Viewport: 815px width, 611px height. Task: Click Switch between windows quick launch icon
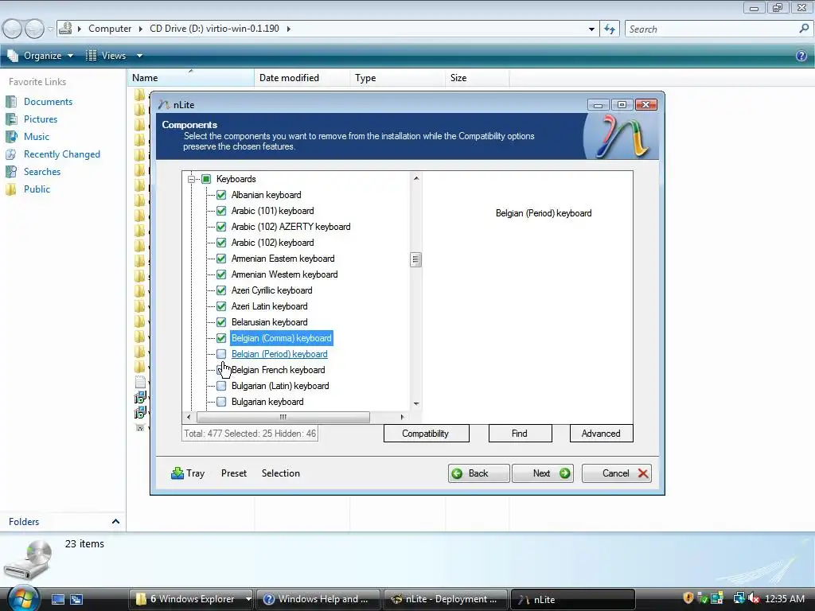pos(76,600)
